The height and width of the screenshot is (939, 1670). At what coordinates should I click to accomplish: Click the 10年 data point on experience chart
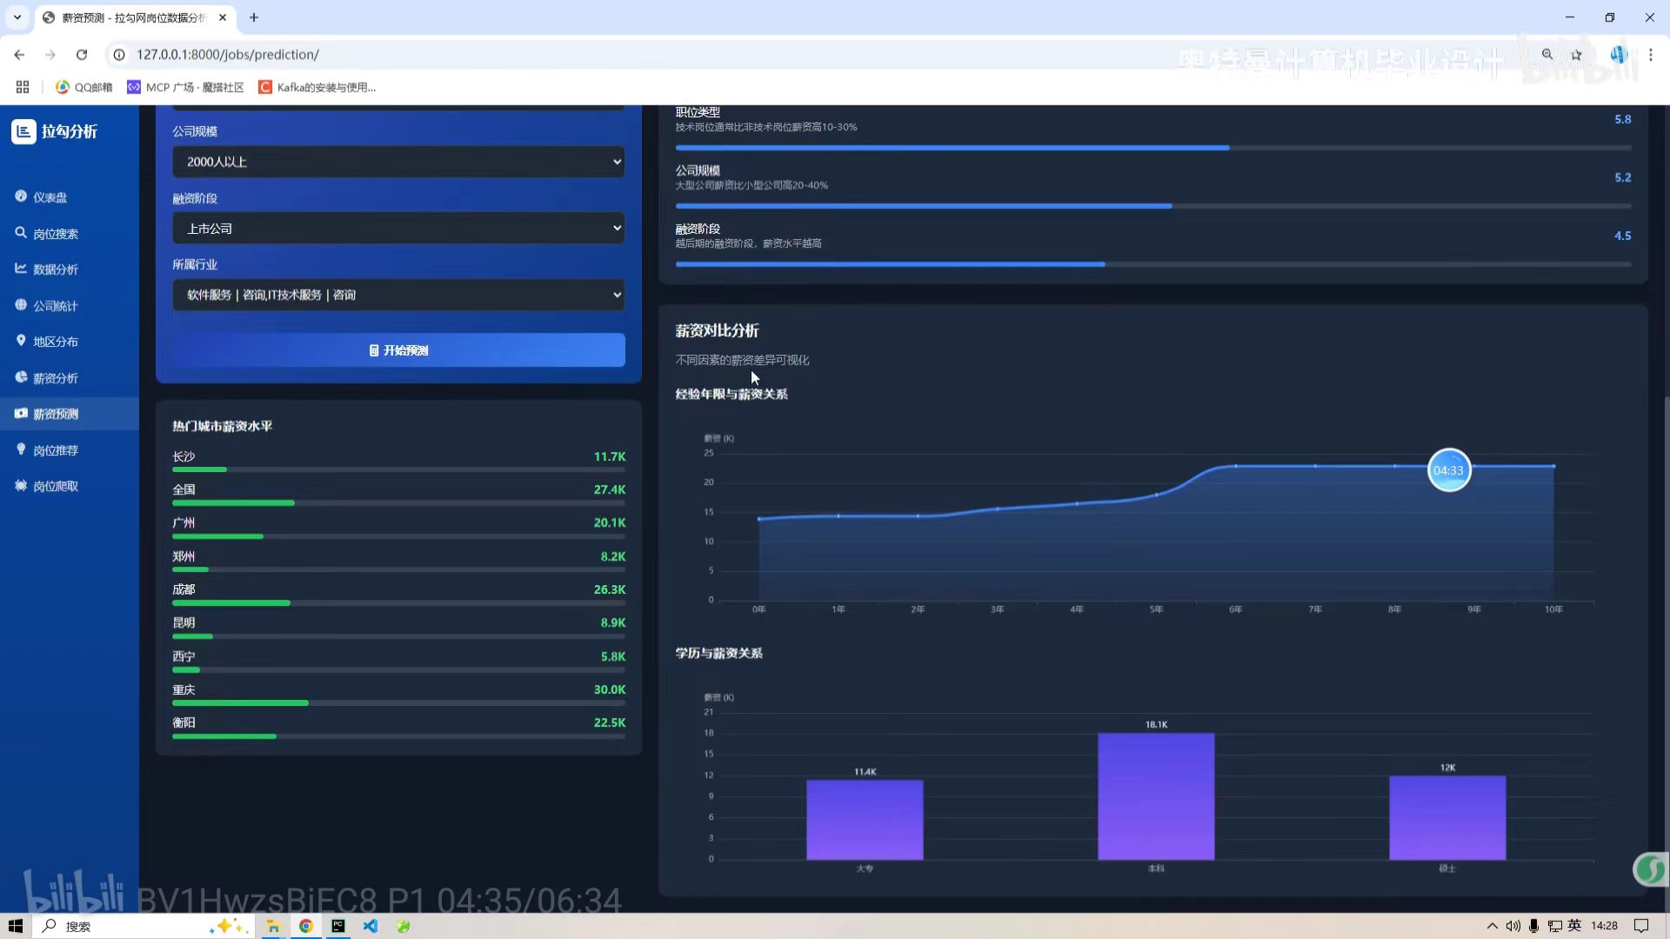[x=1553, y=467]
